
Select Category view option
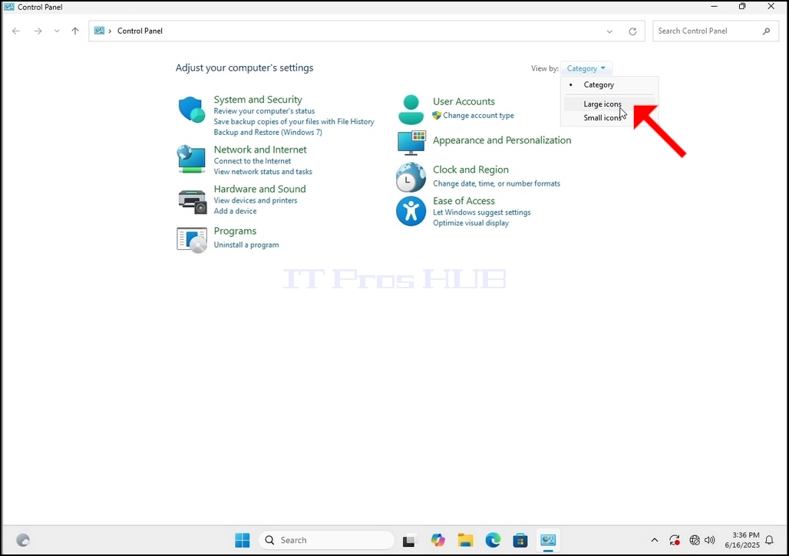(x=609, y=84)
